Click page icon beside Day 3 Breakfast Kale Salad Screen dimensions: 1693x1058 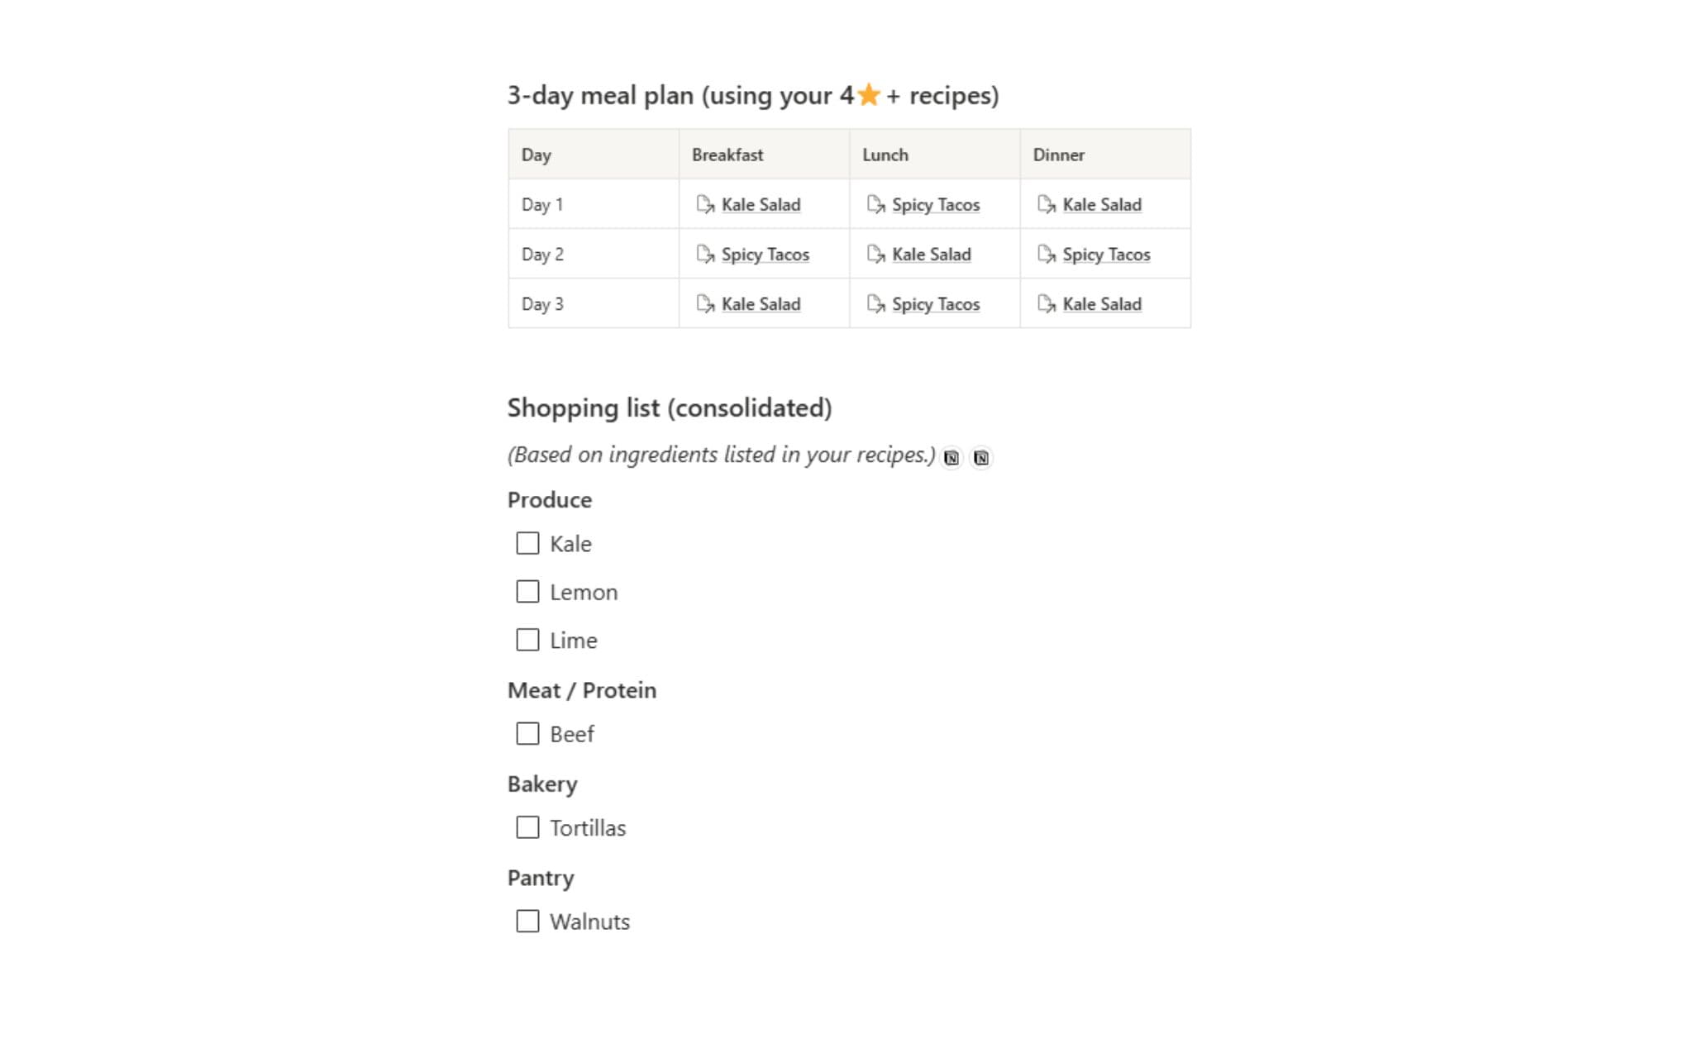click(x=704, y=303)
